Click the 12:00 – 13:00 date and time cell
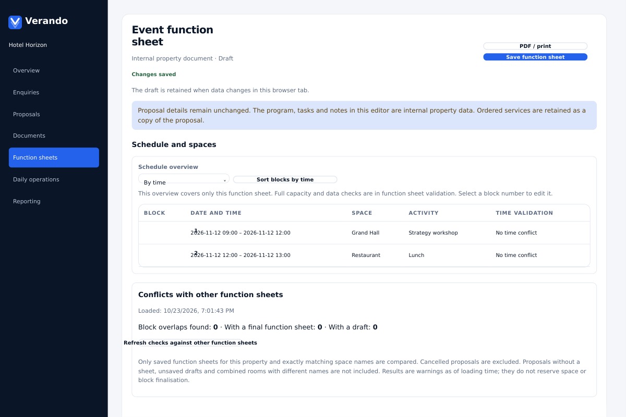Screen dimensions: 626x417 pos(240,255)
